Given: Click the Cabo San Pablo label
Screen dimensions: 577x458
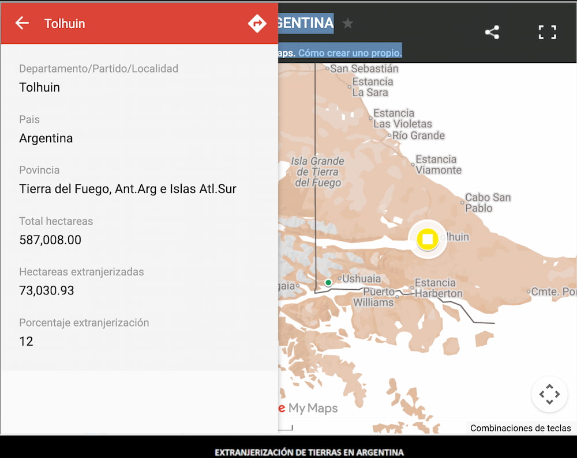Looking at the screenshot, I should [x=488, y=202].
